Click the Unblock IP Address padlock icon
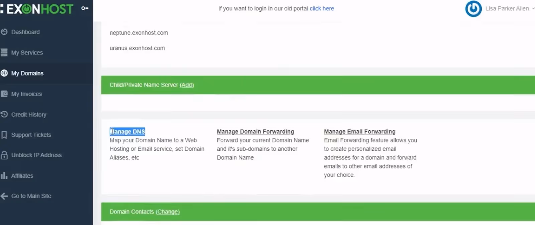535x225 pixels. (x=4, y=155)
